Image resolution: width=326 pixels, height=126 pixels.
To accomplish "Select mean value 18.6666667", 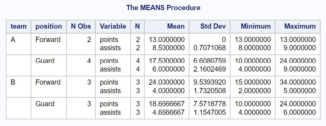I will click(x=167, y=103).
